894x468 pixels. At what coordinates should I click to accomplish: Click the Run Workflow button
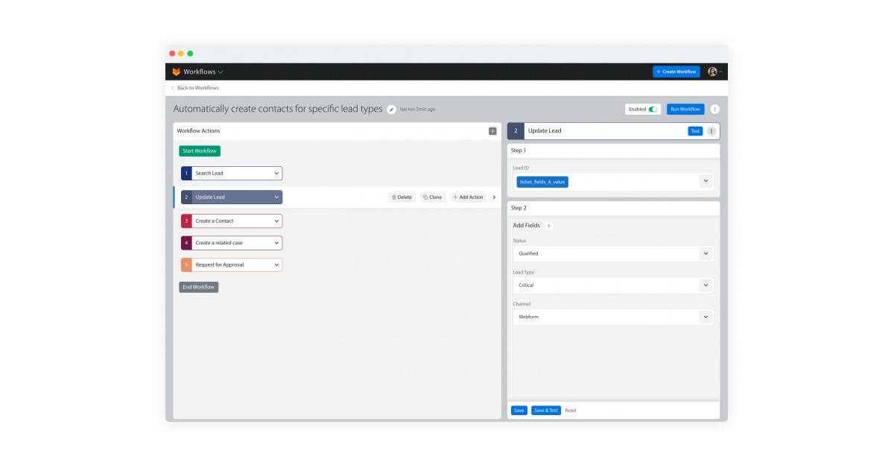(x=685, y=109)
